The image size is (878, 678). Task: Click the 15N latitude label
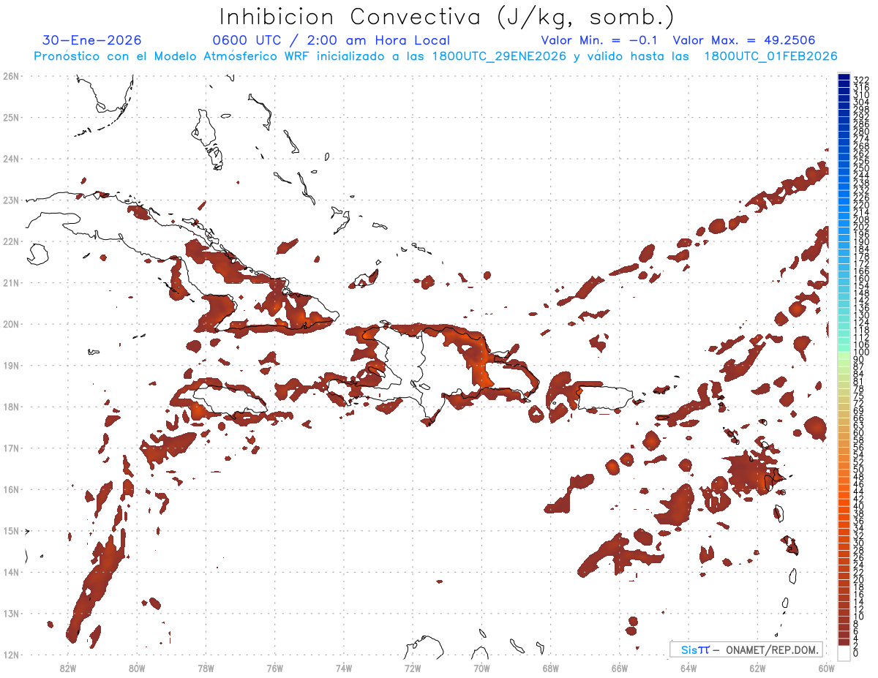[10, 530]
